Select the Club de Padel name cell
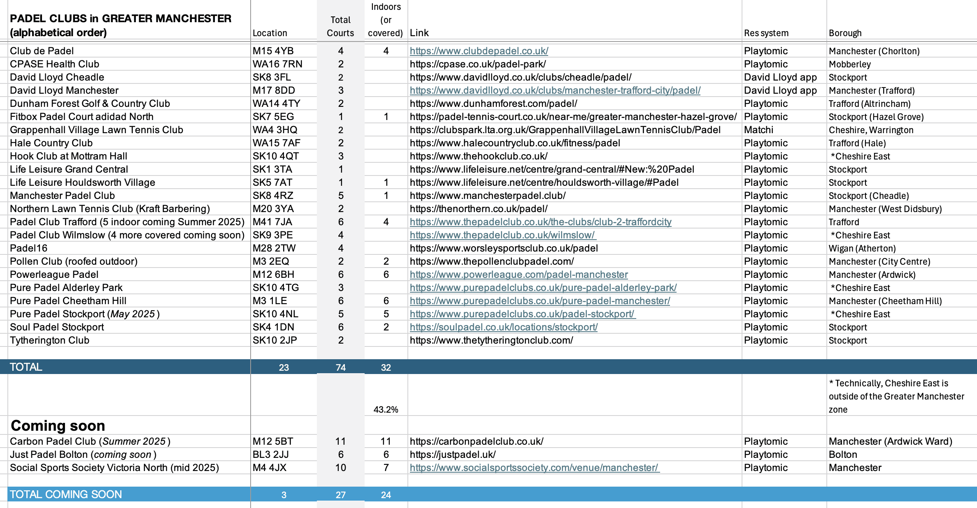 click(x=42, y=51)
